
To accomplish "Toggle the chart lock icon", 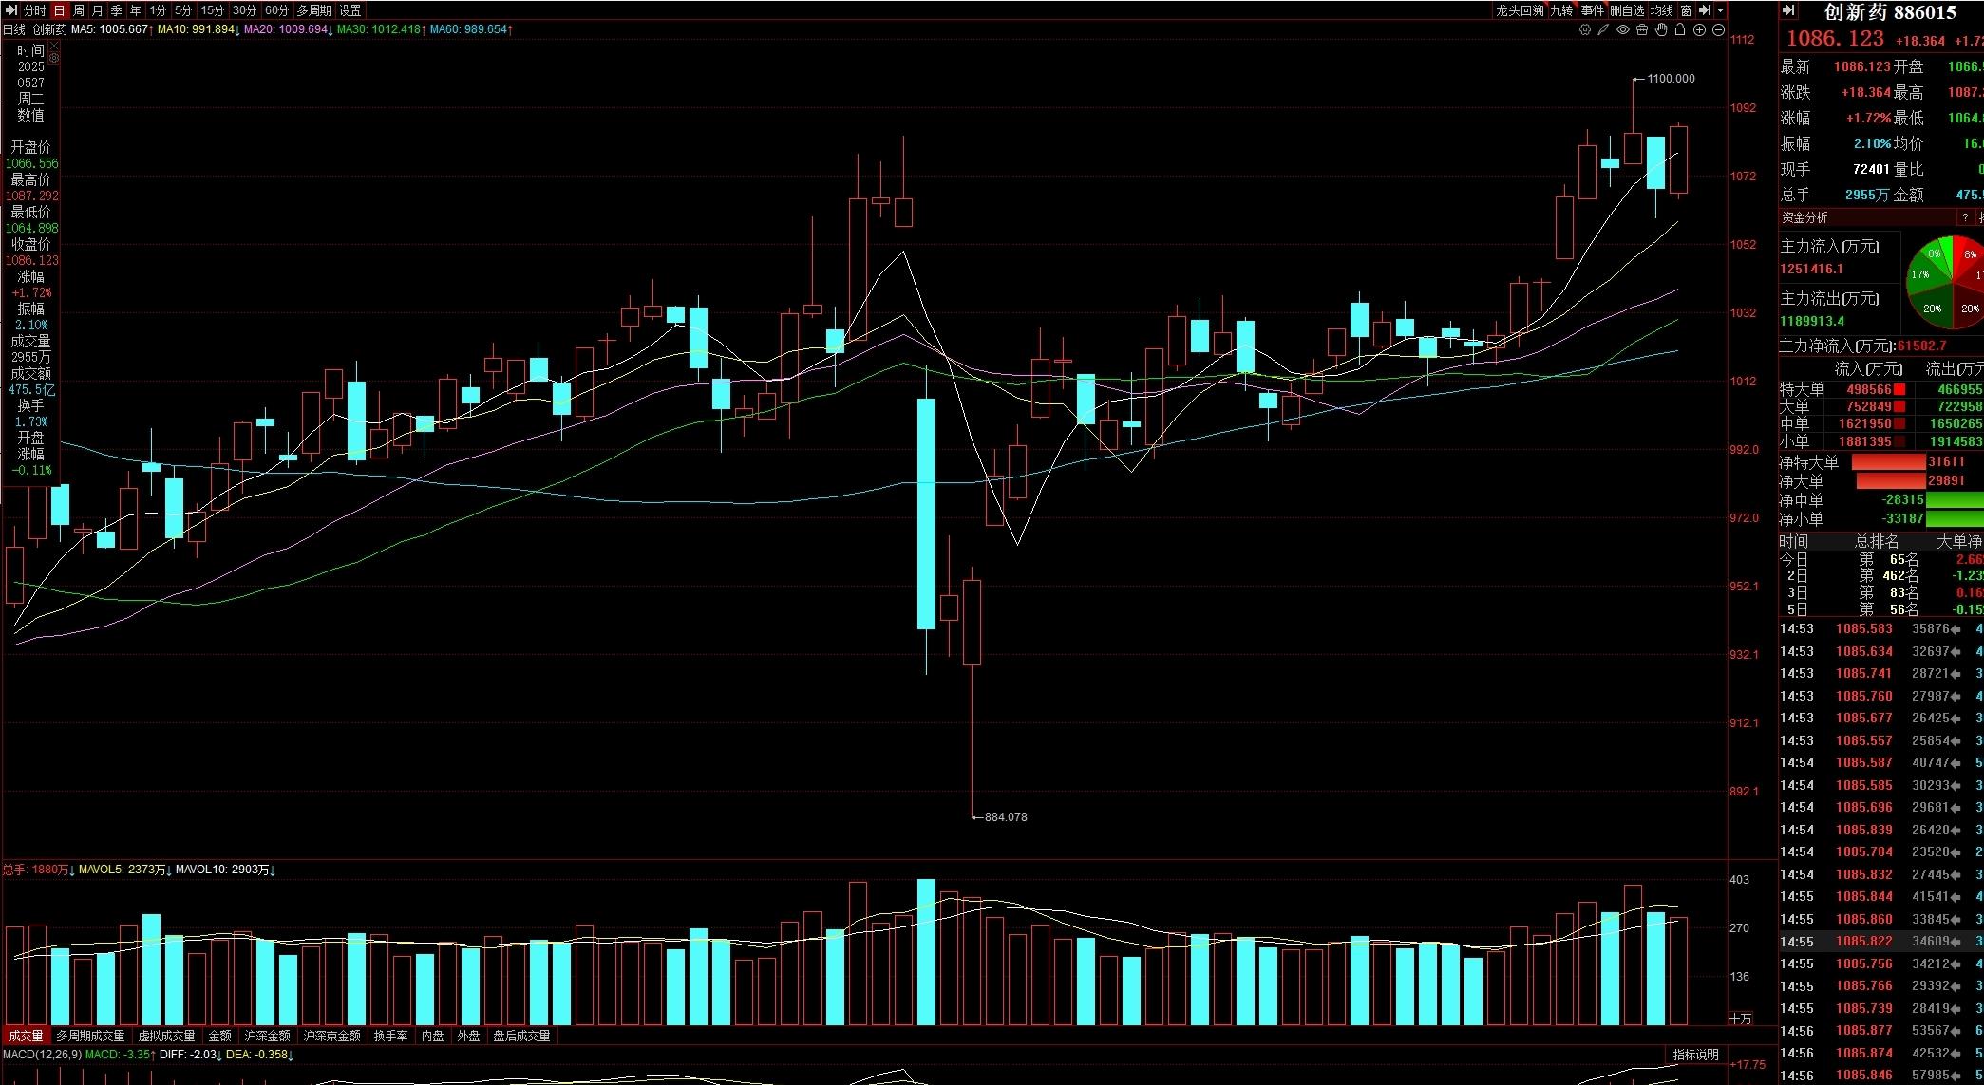I will [x=1680, y=29].
